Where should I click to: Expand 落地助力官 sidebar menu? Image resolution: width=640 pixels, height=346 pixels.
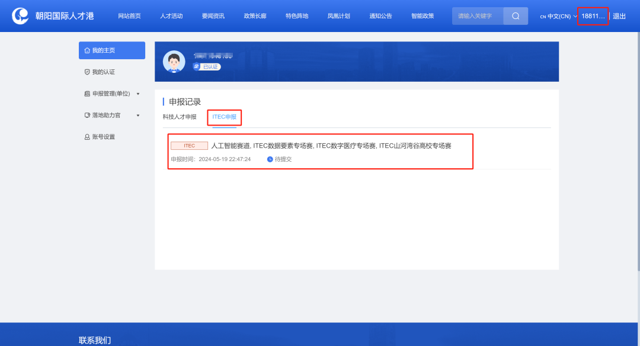(x=112, y=115)
